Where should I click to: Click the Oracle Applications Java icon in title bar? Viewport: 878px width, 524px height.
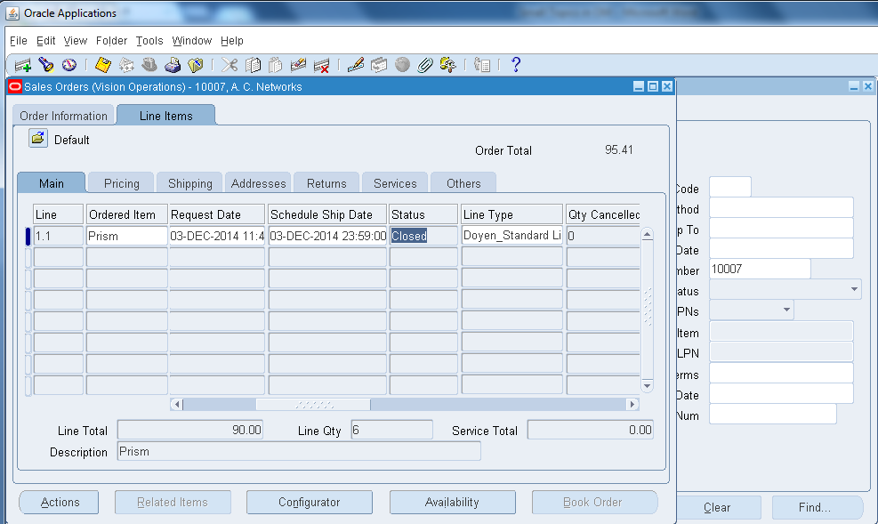12,12
